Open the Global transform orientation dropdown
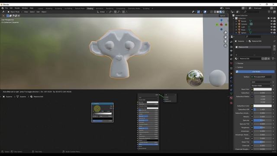The image size is (277, 156). tap(102, 12)
